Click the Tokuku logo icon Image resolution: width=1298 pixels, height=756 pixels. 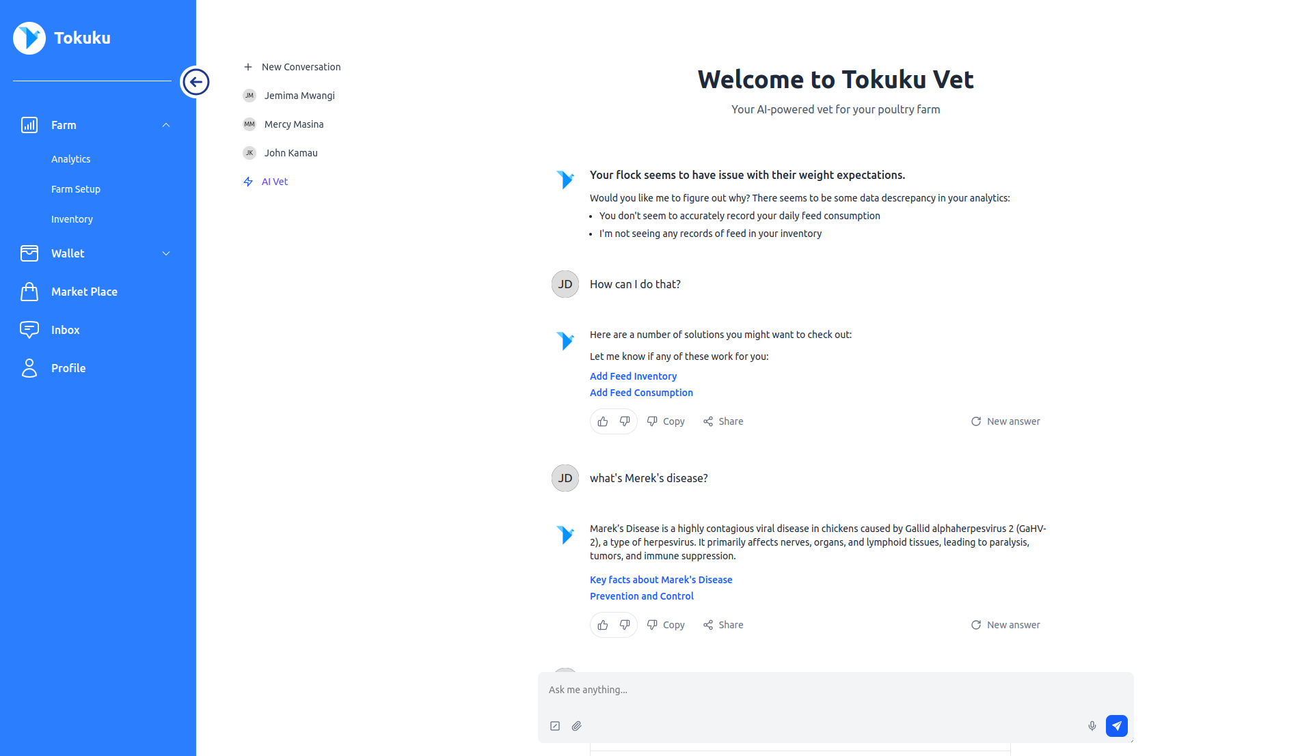pyautogui.click(x=29, y=38)
